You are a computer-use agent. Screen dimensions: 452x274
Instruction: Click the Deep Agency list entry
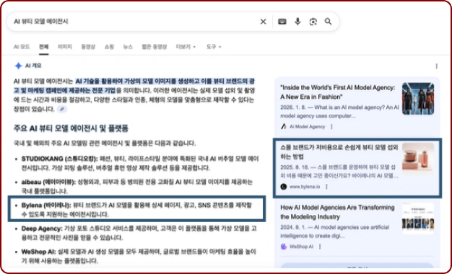click(139, 233)
